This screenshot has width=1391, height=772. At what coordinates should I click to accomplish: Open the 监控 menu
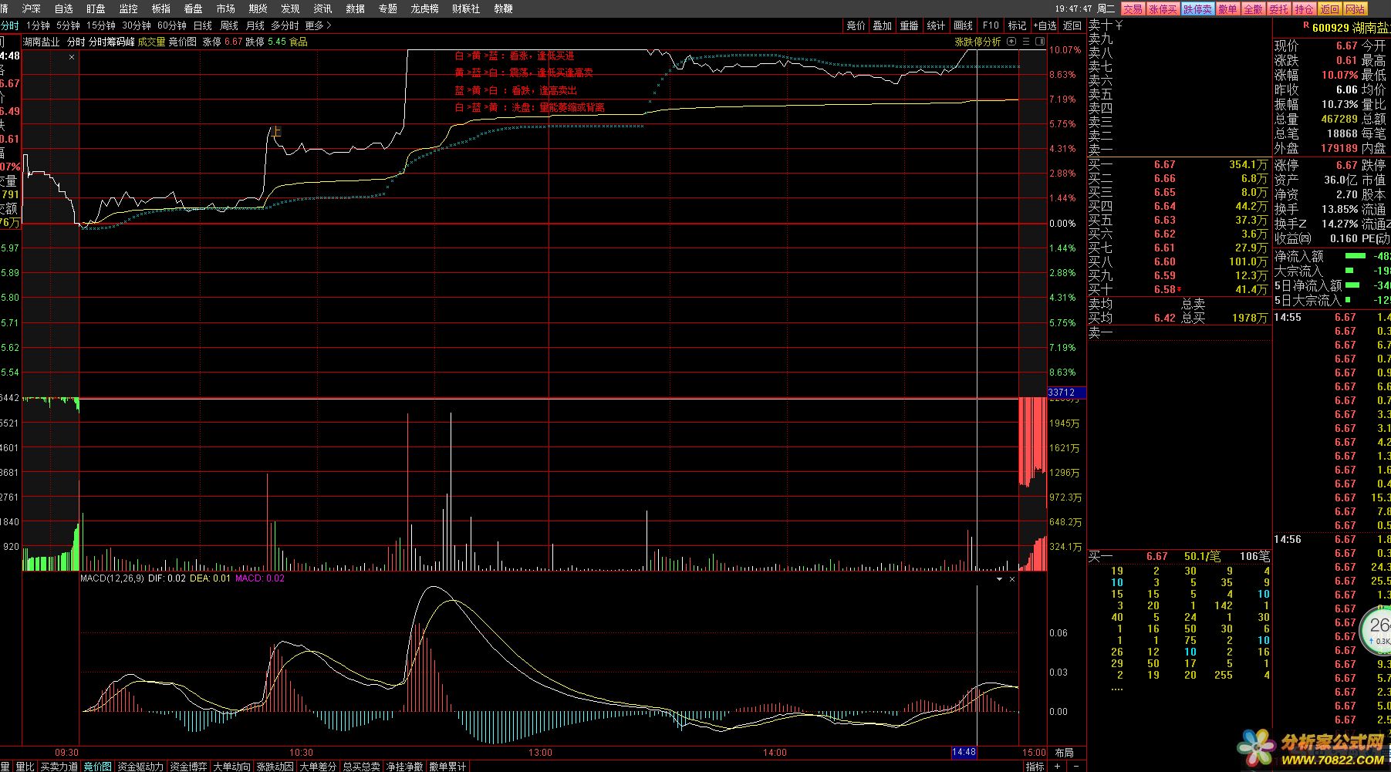[x=129, y=8]
